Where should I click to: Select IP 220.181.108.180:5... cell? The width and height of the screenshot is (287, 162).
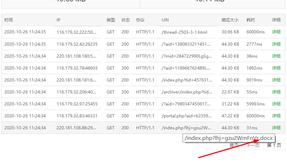(x=76, y=56)
